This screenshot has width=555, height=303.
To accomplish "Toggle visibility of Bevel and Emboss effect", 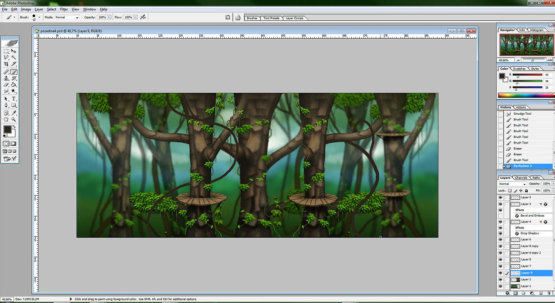I will (x=500, y=216).
